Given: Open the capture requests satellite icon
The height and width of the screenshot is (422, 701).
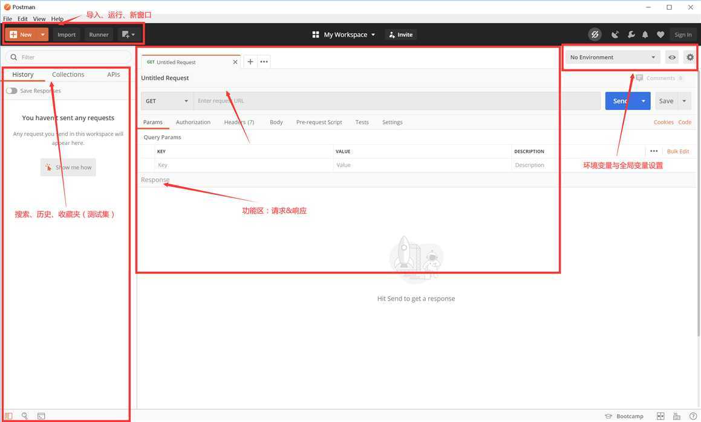Looking at the screenshot, I should click(x=615, y=34).
